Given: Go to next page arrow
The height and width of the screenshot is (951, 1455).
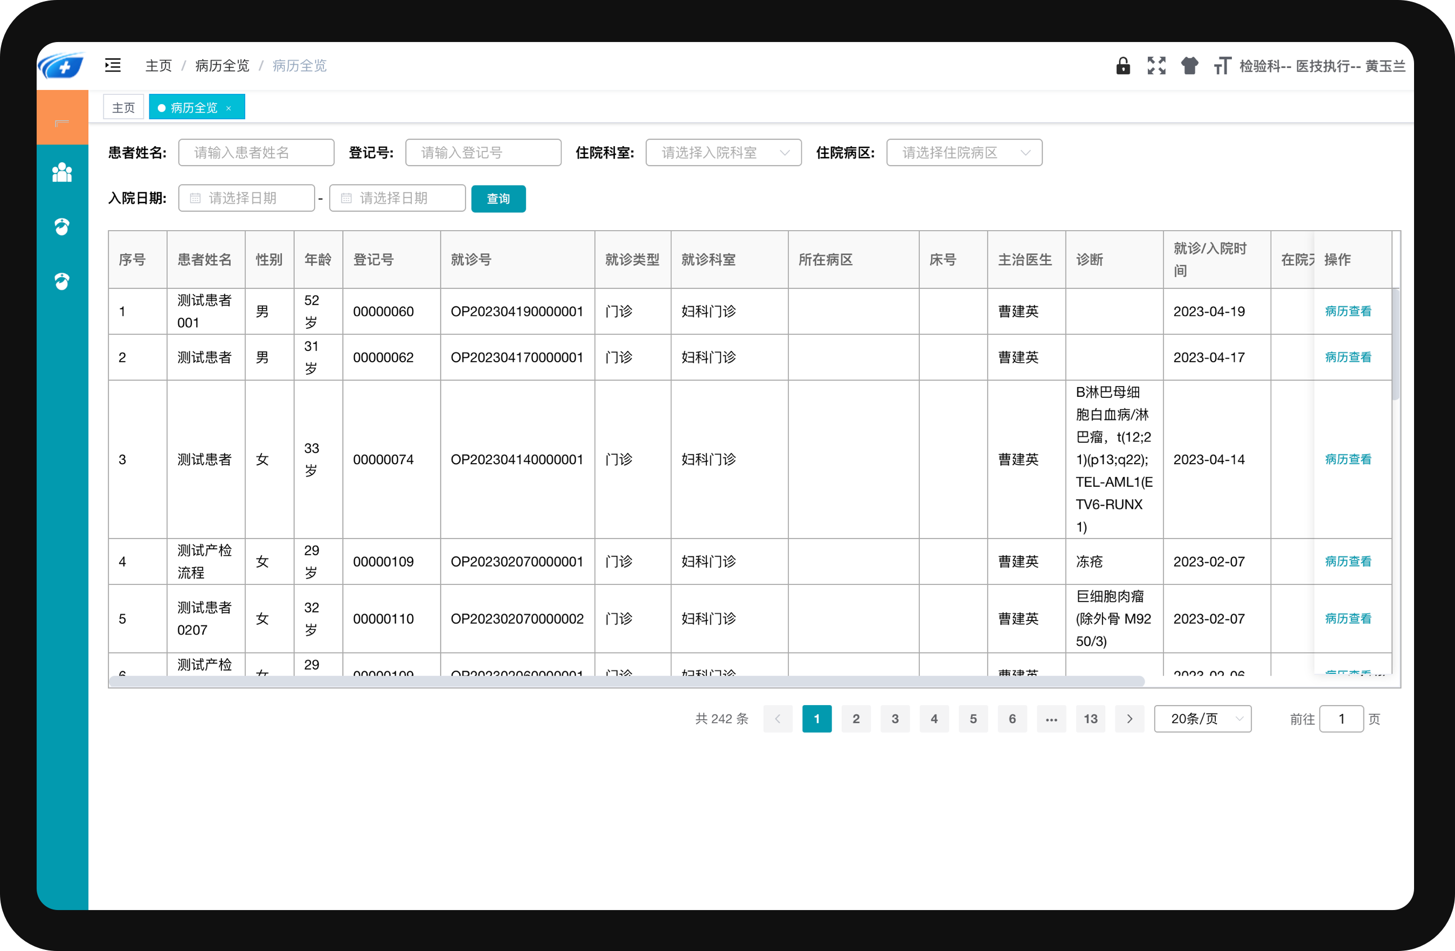Looking at the screenshot, I should pyautogui.click(x=1130, y=719).
